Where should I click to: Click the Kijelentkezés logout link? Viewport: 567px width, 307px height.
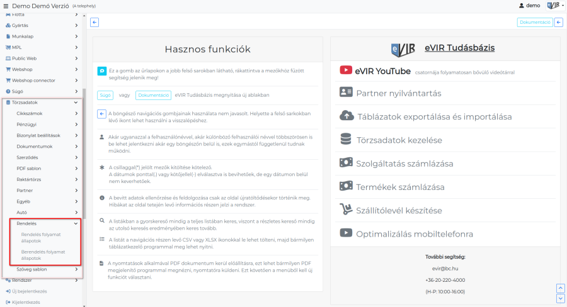point(25,302)
